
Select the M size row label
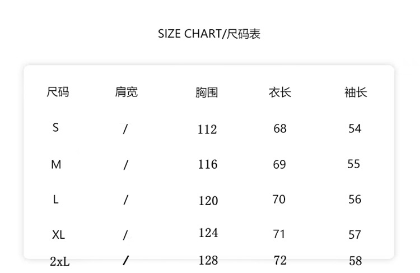click(56, 165)
